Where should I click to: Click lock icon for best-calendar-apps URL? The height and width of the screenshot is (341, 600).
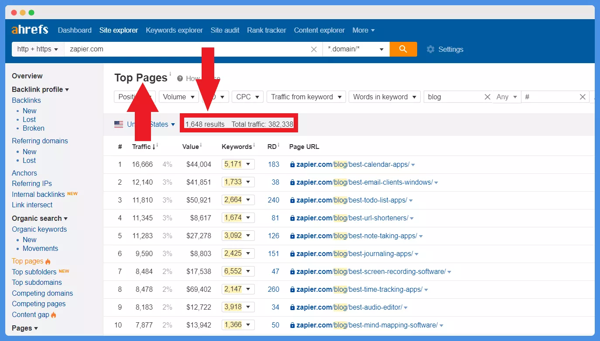click(x=292, y=165)
